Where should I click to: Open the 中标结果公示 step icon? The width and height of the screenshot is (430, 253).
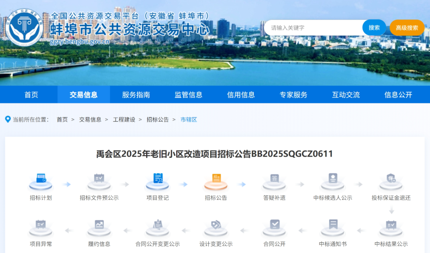[x=391, y=226]
